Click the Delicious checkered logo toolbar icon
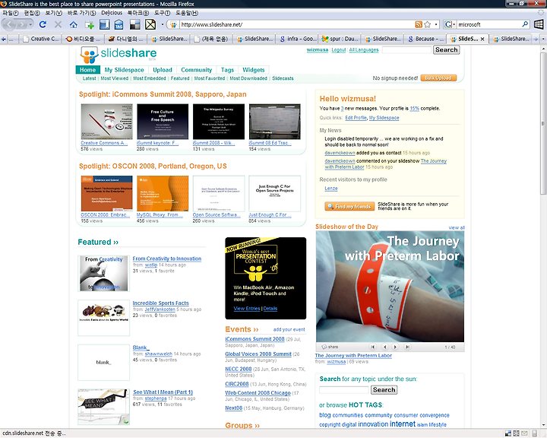547x438 pixels. click(x=134, y=24)
